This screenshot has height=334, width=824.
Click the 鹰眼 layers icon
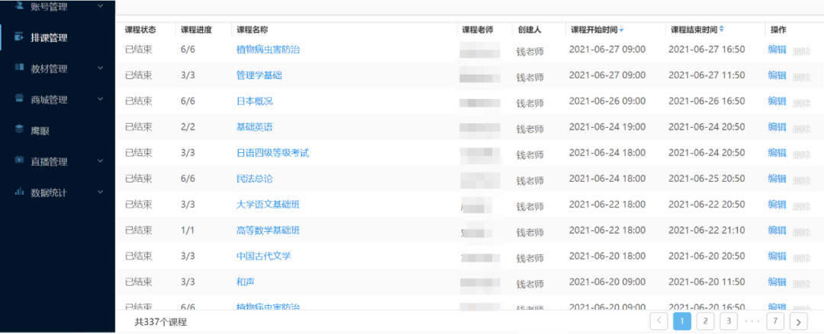pyautogui.click(x=19, y=129)
